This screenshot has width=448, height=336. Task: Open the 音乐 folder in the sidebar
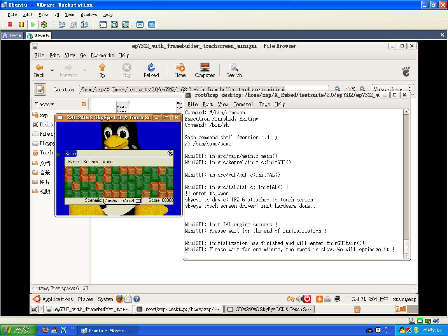(x=42, y=173)
